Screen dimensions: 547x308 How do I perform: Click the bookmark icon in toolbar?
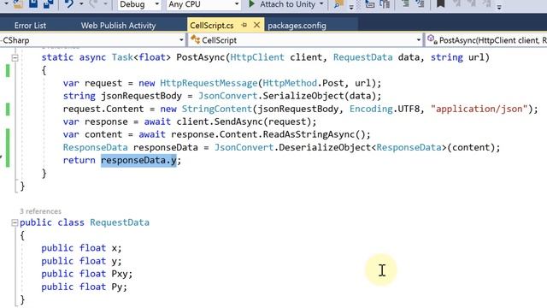(441, 3)
